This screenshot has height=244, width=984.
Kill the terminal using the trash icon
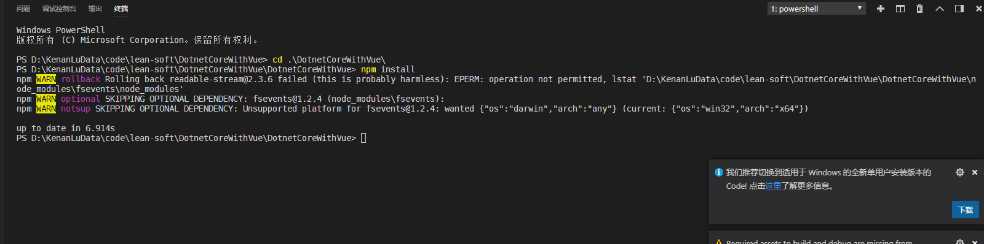click(920, 9)
